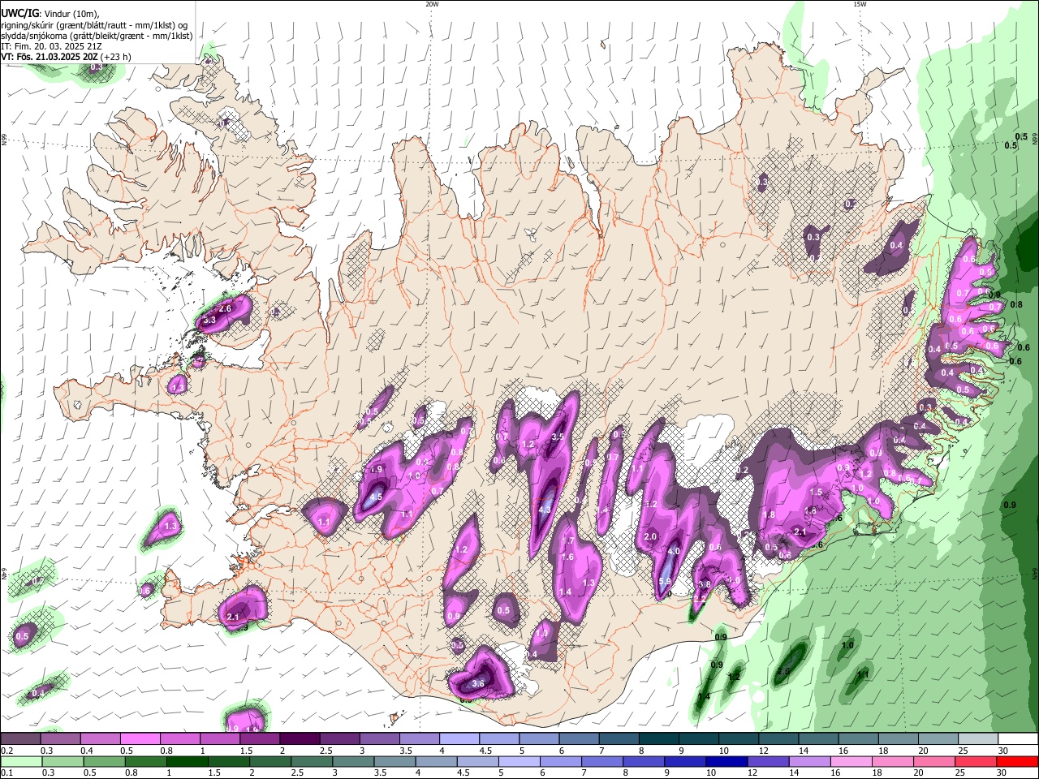This screenshot has height=779, width=1039.
Task: Click the '3.5' snowfall value on the map
Action: point(558,437)
